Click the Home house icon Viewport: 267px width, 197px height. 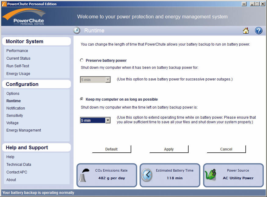246,31
